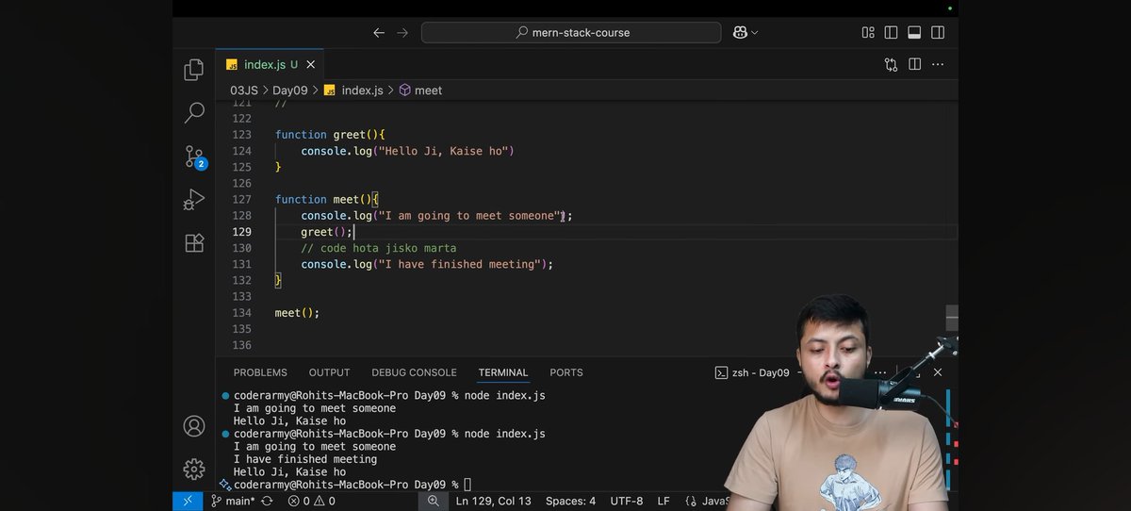
Task: Click terminal output "I have finished meeting"
Action: (x=305, y=459)
